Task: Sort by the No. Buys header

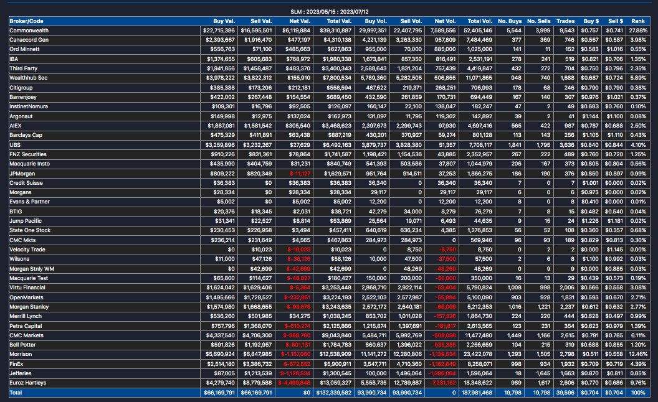Action: [510, 21]
